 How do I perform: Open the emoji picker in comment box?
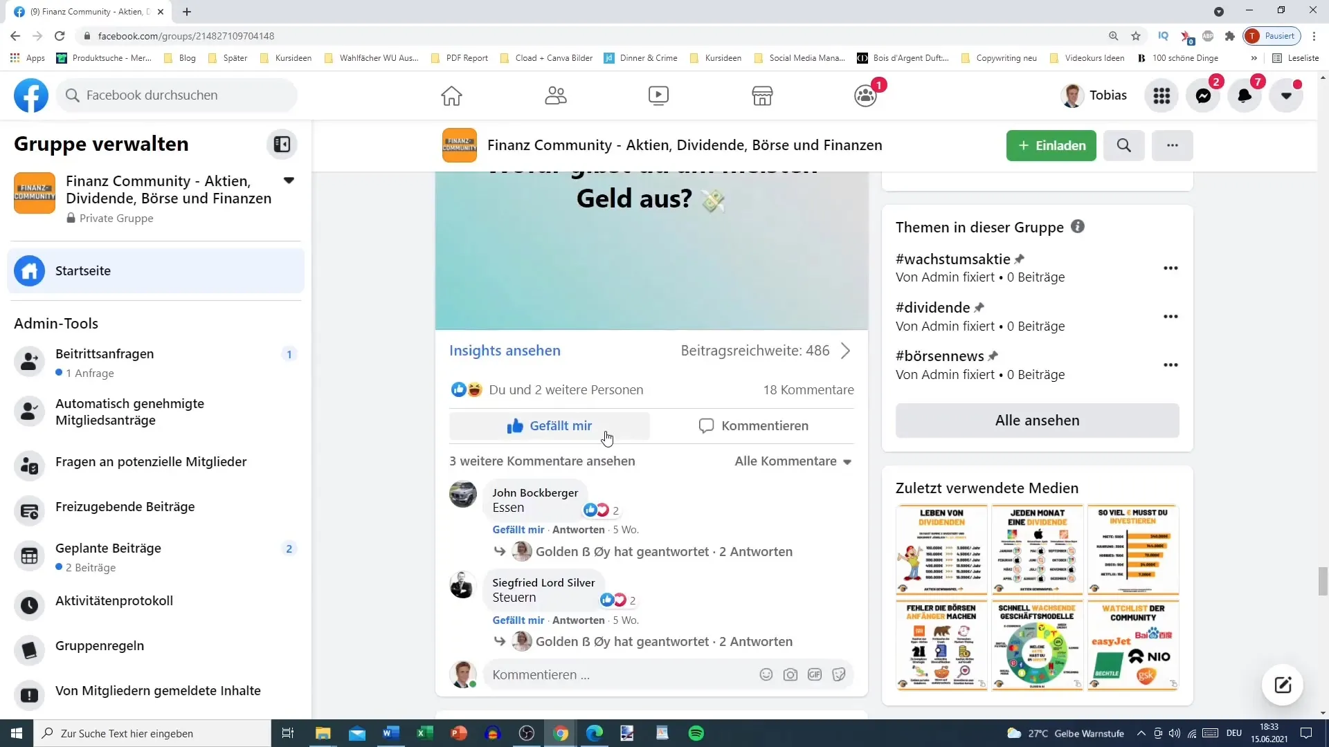click(766, 675)
